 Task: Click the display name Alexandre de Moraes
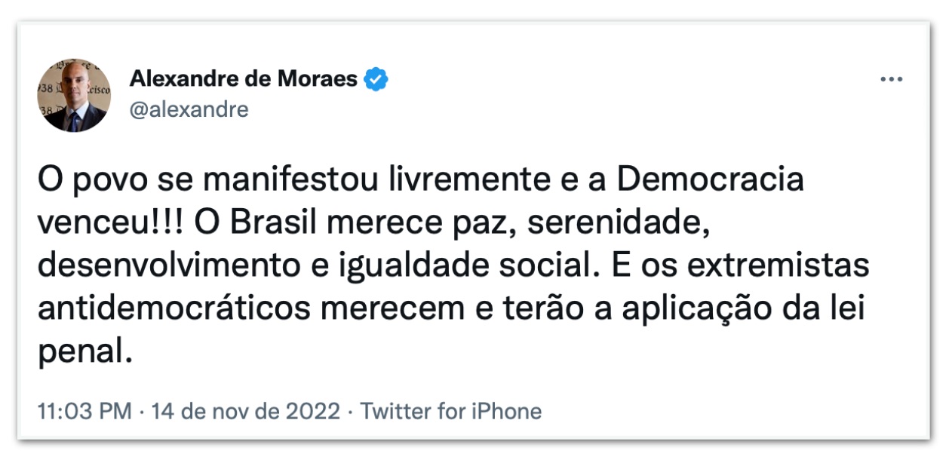pyautogui.click(x=244, y=78)
